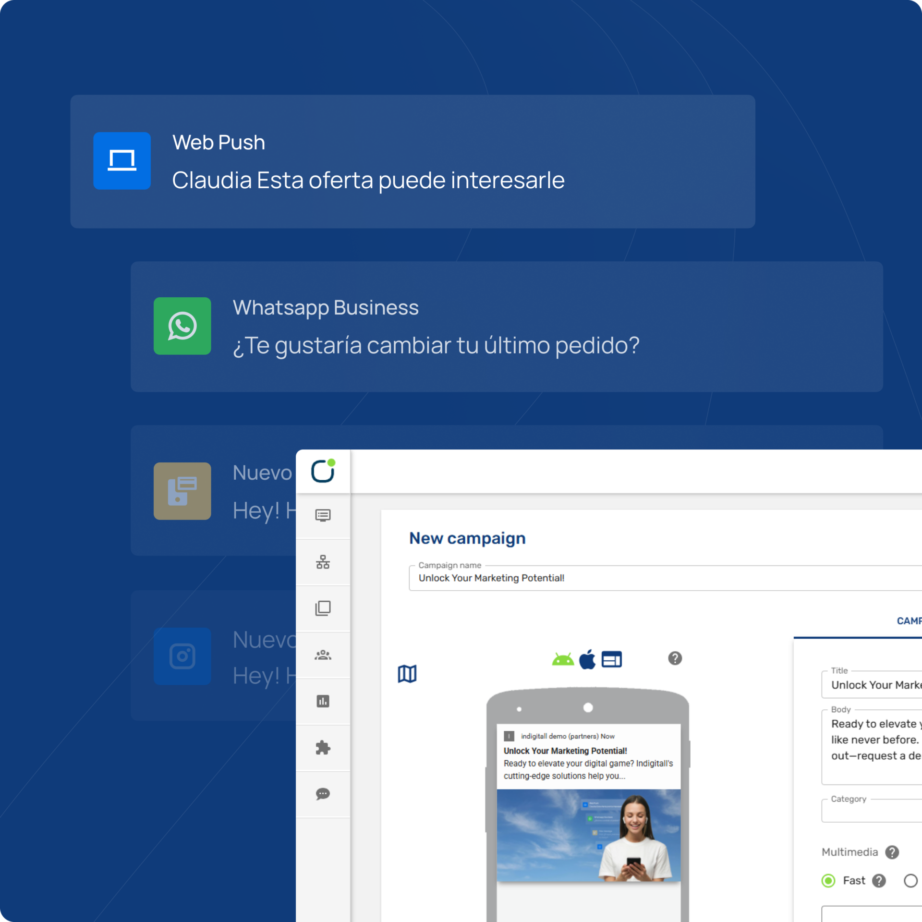Click the question mark above the phone preview
922x922 pixels.
coord(674,659)
